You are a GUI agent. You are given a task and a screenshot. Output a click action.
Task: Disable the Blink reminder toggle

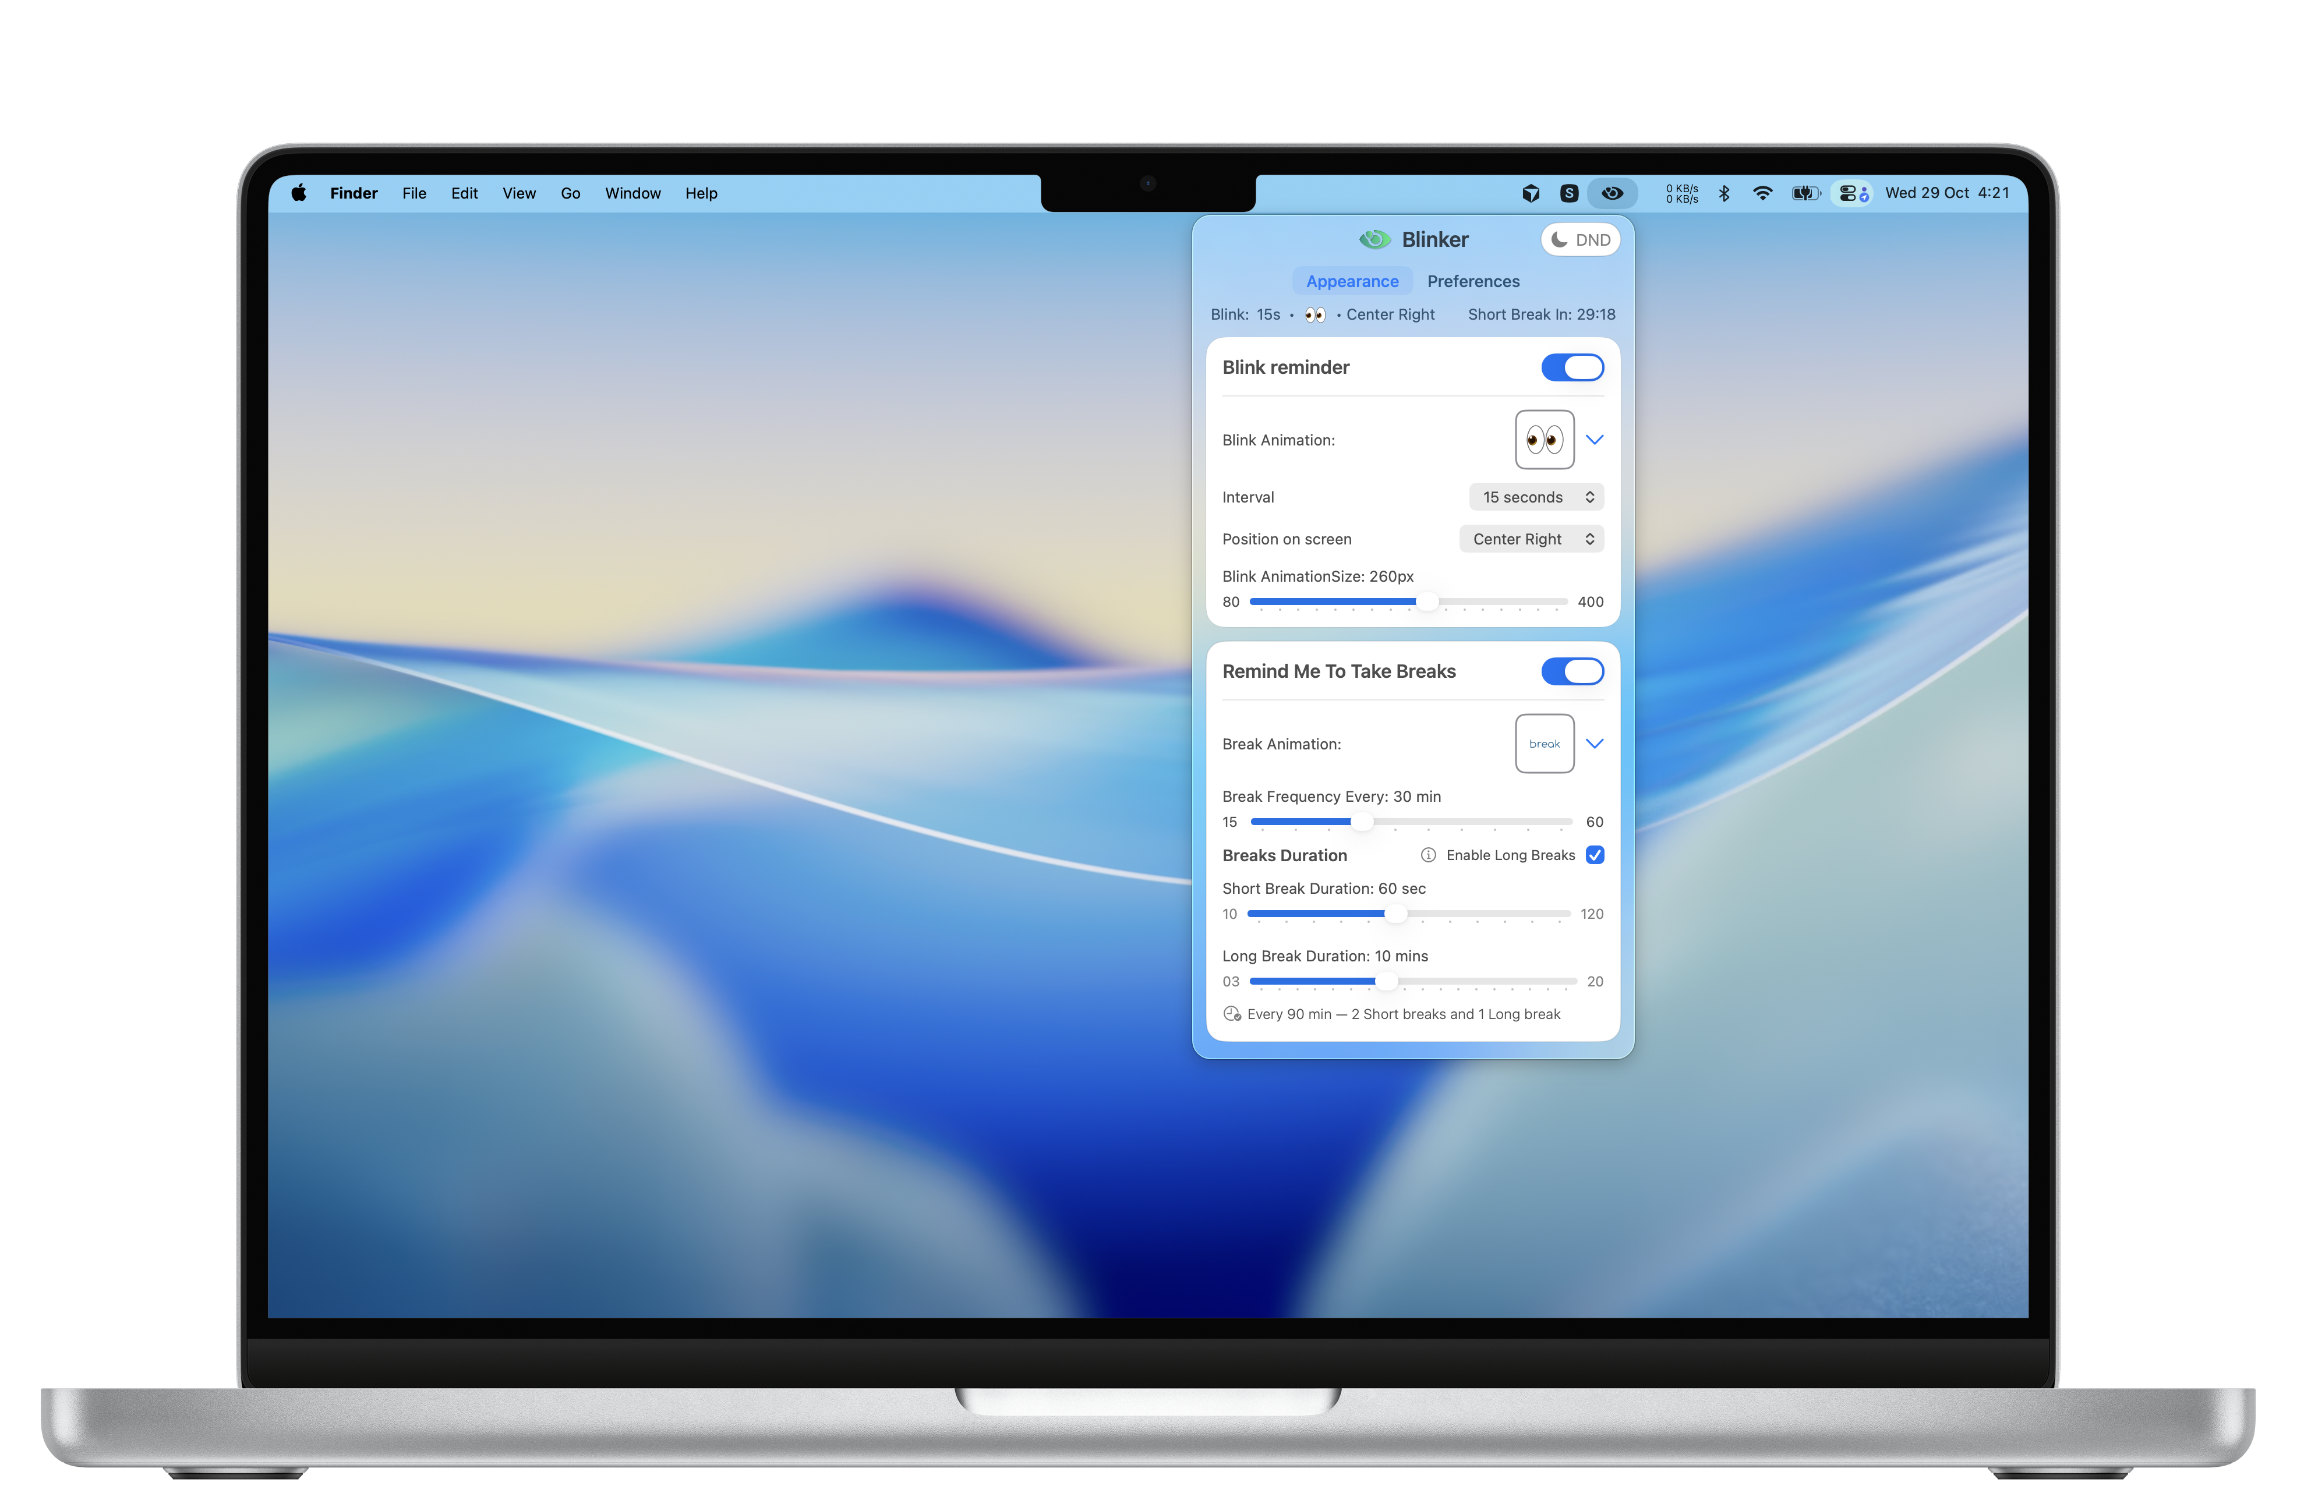tap(1572, 367)
